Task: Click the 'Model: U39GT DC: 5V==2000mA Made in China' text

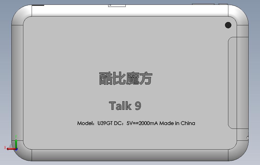Action: tap(136, 123)
